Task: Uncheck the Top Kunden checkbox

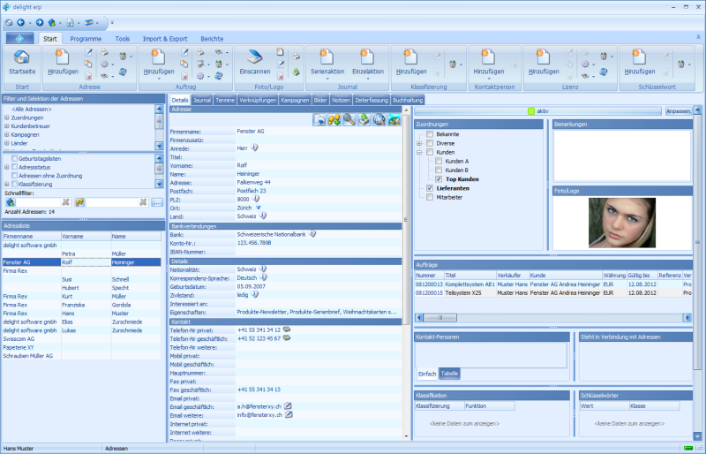Action: tap(439, 179)
